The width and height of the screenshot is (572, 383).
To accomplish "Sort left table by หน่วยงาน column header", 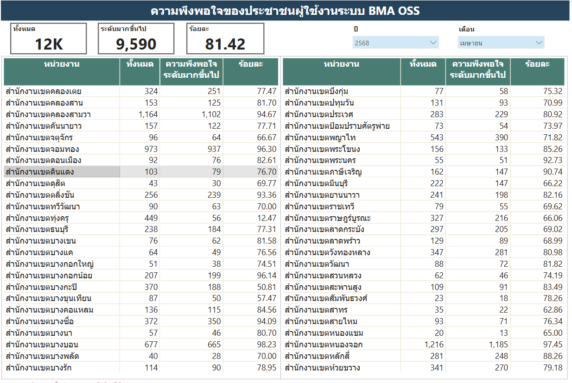I will [62, 71].
